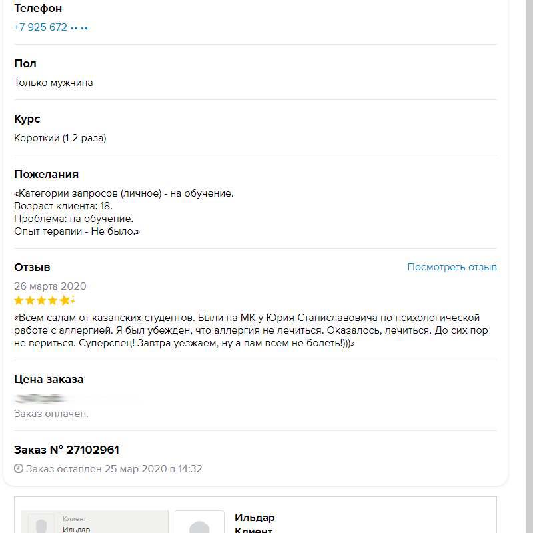Image resolution: width=533 pixels, height=533 pixels.
Task: Click the "Возраст клиента: 18" wishes line
Action: [63, 206]
